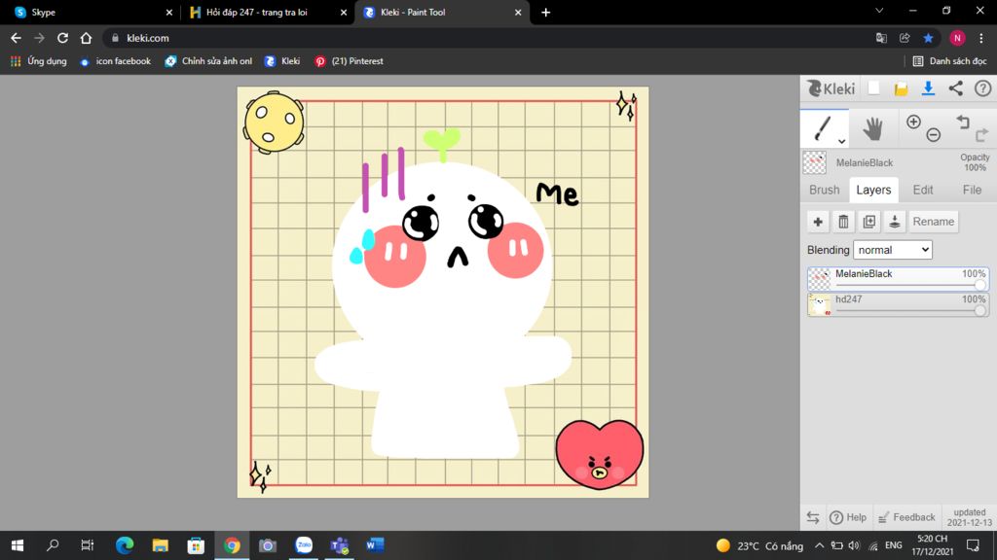This screenshot has width=997, height=560.
Task: Go to the browser home page
Action: [86, 38]
